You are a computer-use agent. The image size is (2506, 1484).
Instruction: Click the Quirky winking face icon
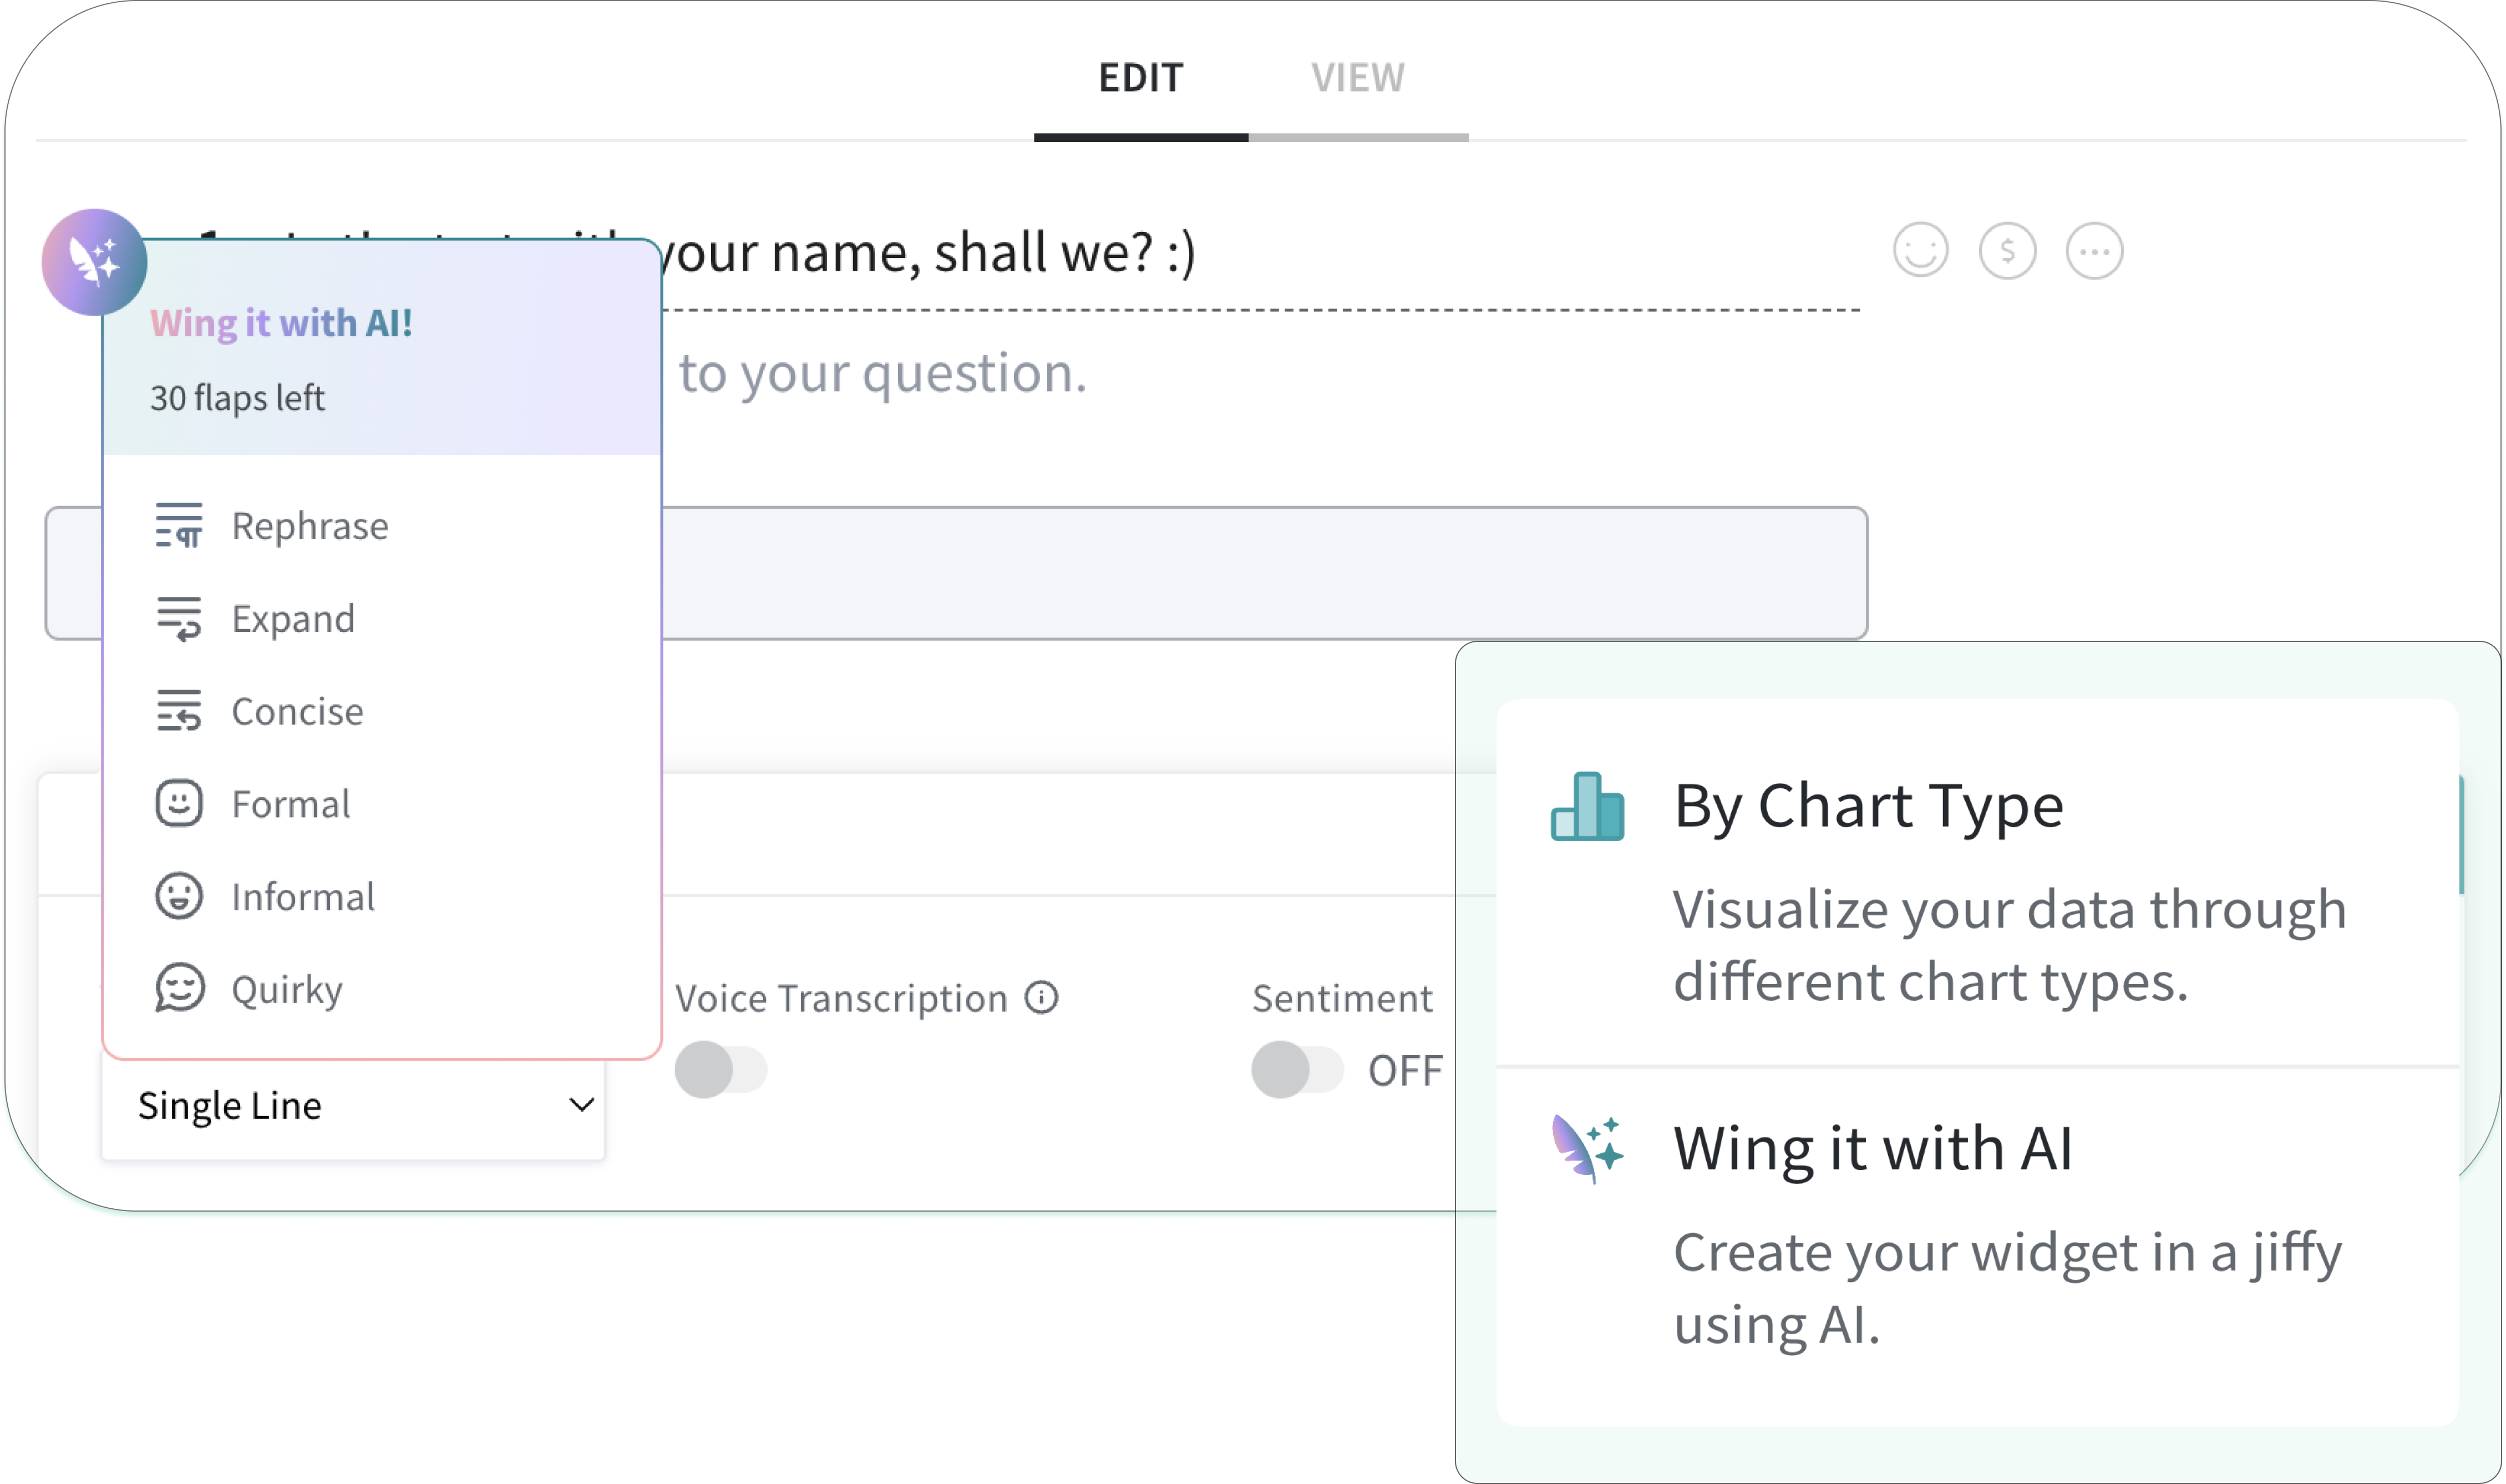tap(179, 988)
